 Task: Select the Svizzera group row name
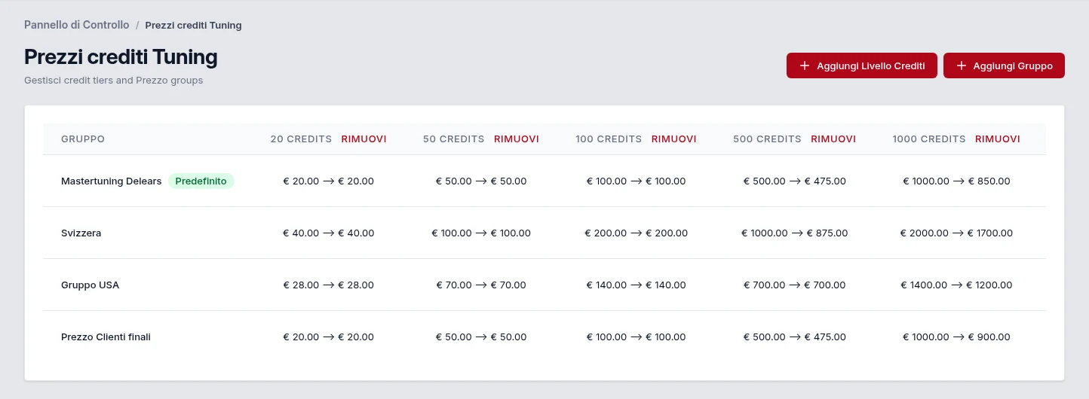[81, 233]
